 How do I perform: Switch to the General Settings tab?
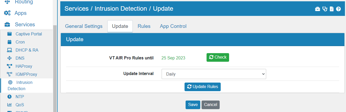click(x=84, y=26)
